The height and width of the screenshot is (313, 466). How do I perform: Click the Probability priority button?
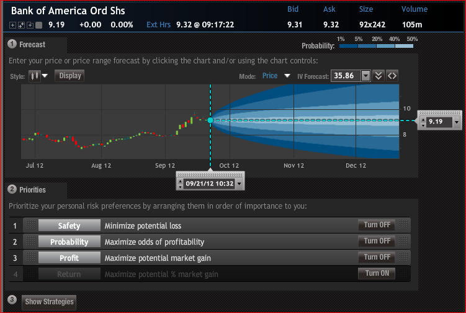tap(69, 242)
